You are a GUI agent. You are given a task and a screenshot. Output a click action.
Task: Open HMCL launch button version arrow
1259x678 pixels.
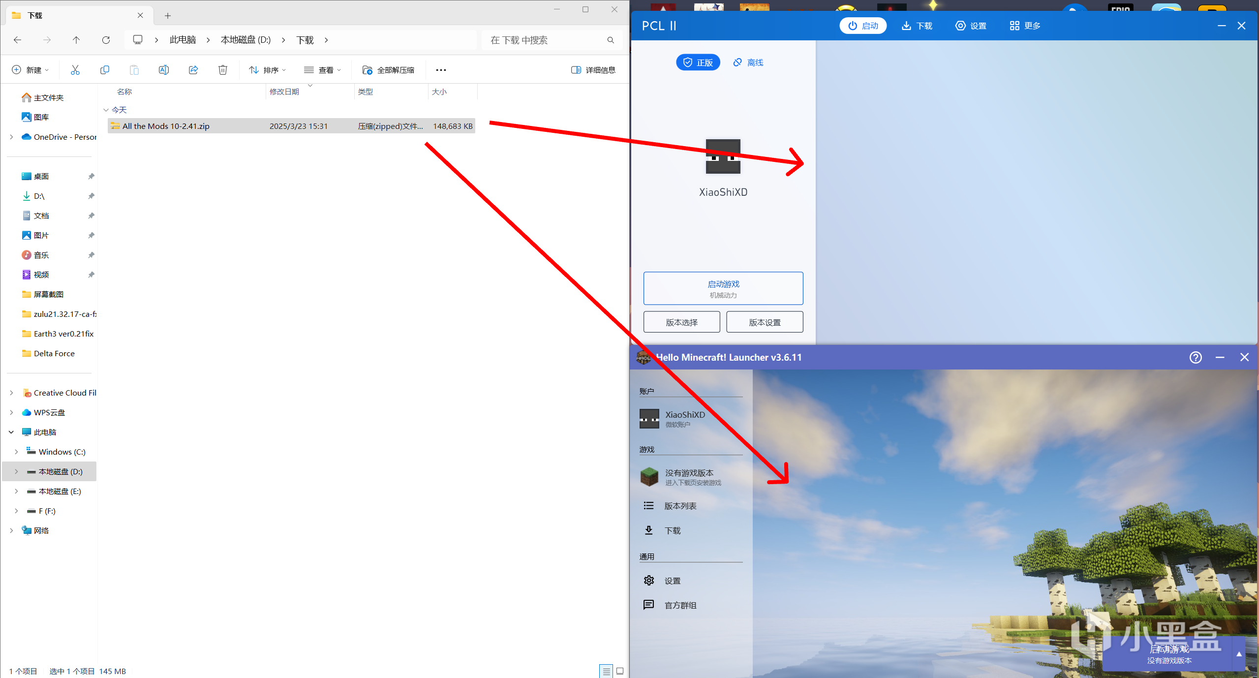(x=1239, y=654)
